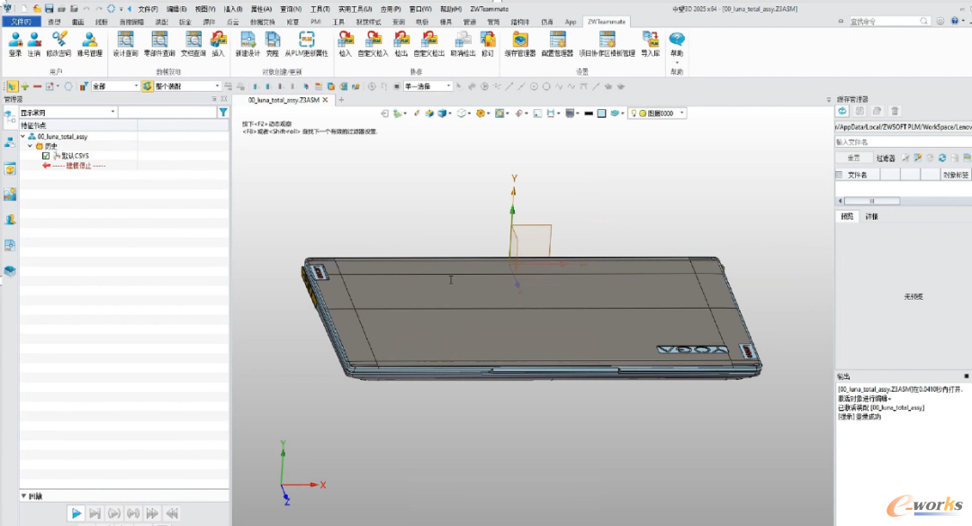The width and height of the screenshot is (972, 526).
Task: Open quick access toolbar customize arrow
Action: (x=121, y=9)
